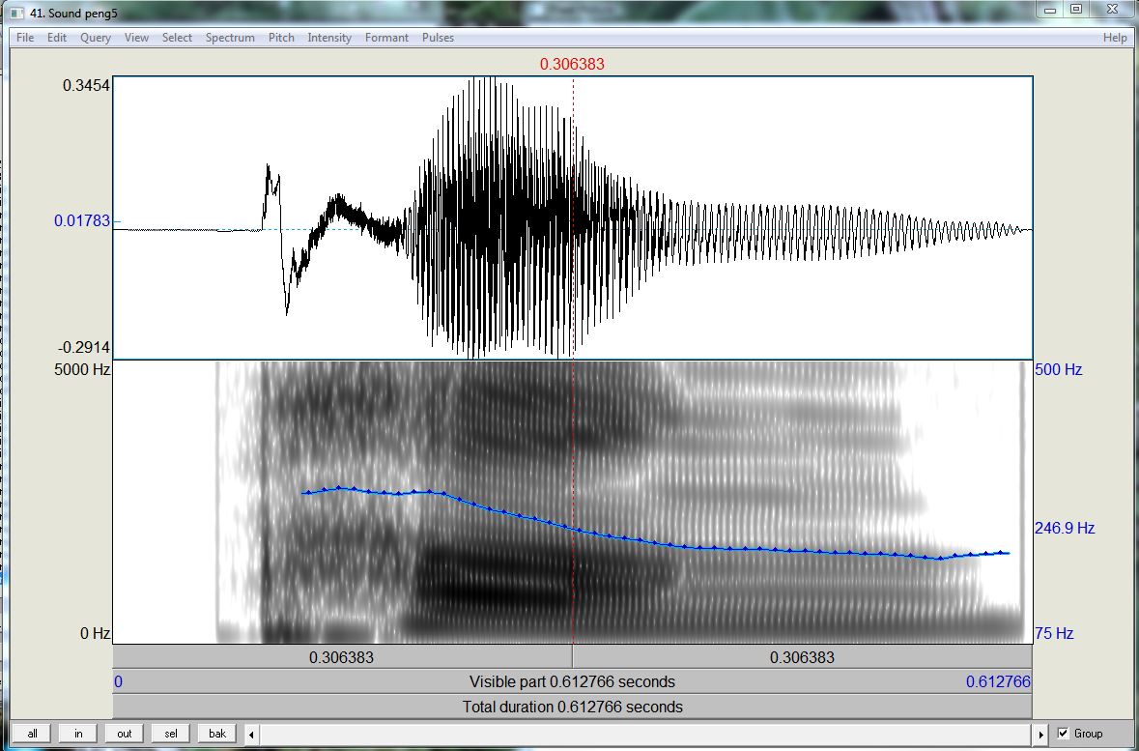Screen dimensions: 1139x751
Task: Click the window start time 0
Action: (x=119, y=682)
